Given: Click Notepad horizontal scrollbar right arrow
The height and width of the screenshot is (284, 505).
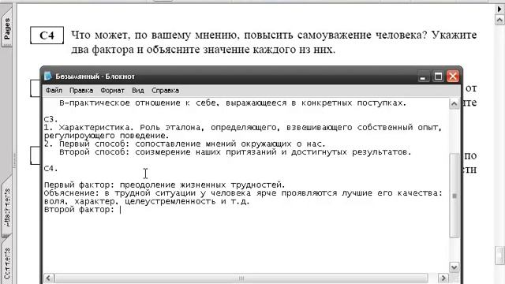Looking at the screenshot, I should 443,278.
